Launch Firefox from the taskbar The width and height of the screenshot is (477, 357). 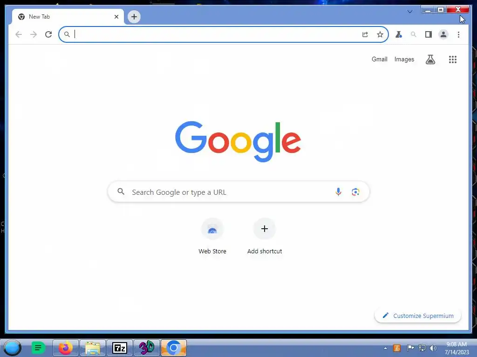pos(66,348)
